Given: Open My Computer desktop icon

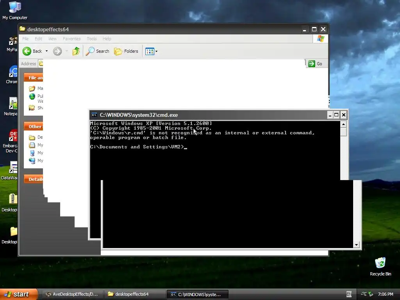Looking at the screenshot, I should (15, 10).
